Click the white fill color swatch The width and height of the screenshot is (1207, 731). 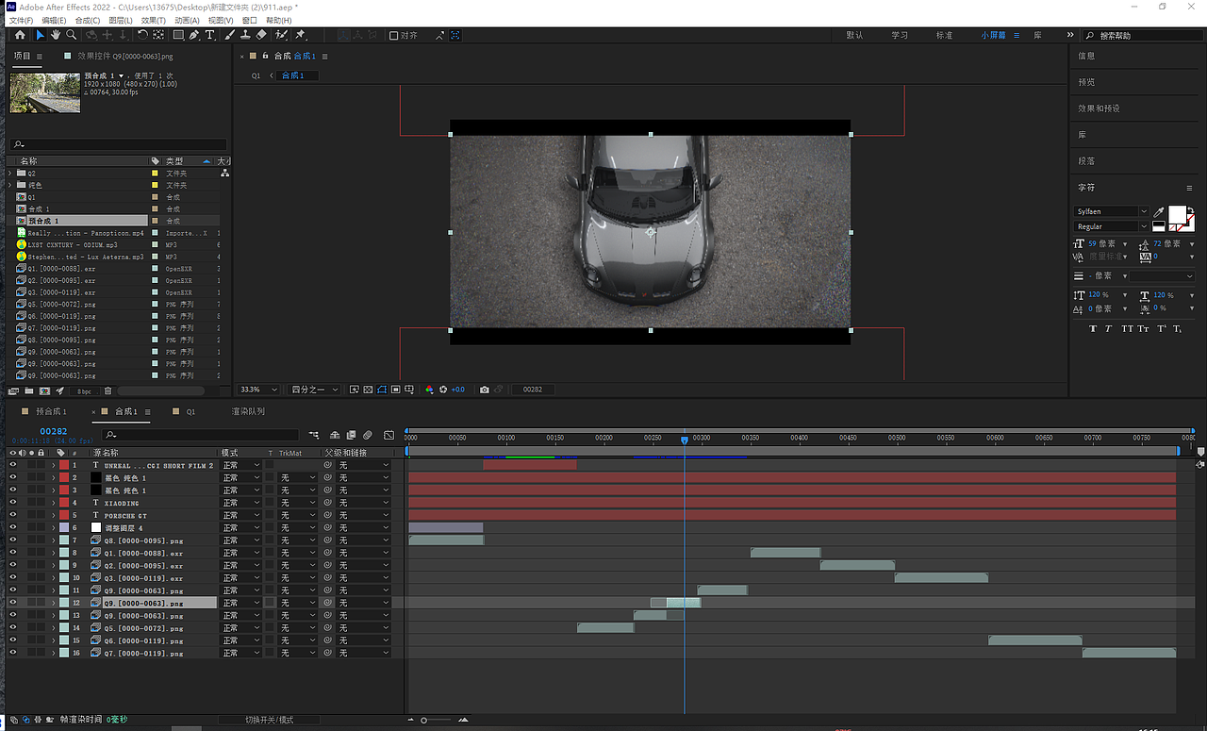coord(1177,214)
